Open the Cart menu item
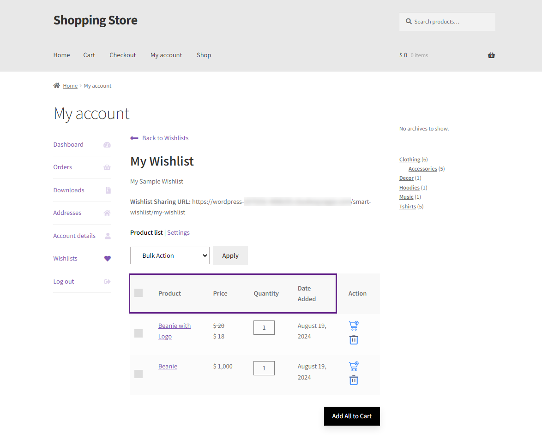The image size is (542, 439). [x=89, y=55]
